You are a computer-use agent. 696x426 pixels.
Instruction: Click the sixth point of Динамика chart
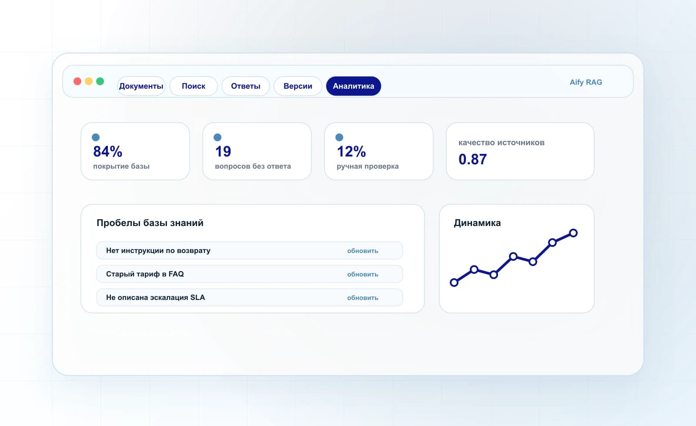[x=552, y=243]
